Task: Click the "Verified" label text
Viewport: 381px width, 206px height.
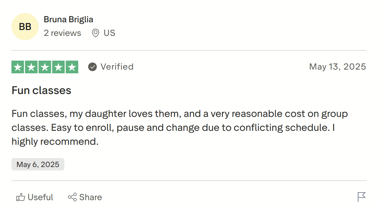Action: click(x=117, y=67)
